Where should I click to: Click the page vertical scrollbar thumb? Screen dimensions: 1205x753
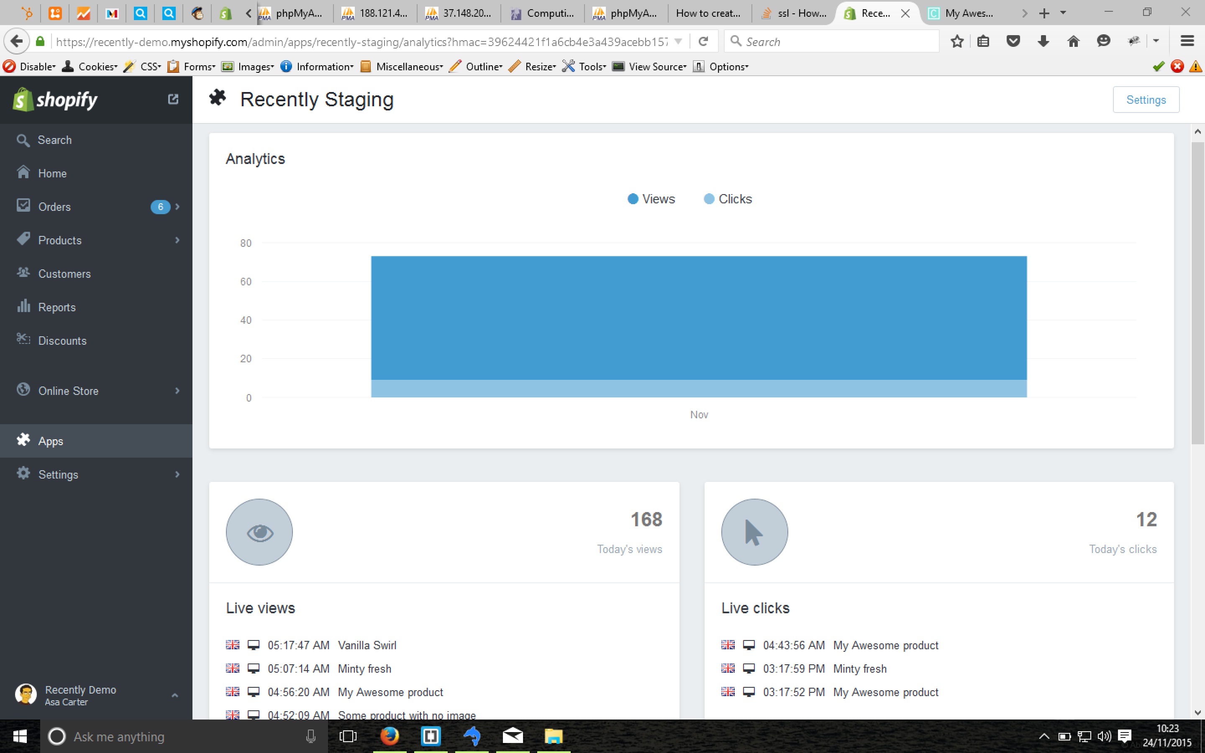(1197, 293)
